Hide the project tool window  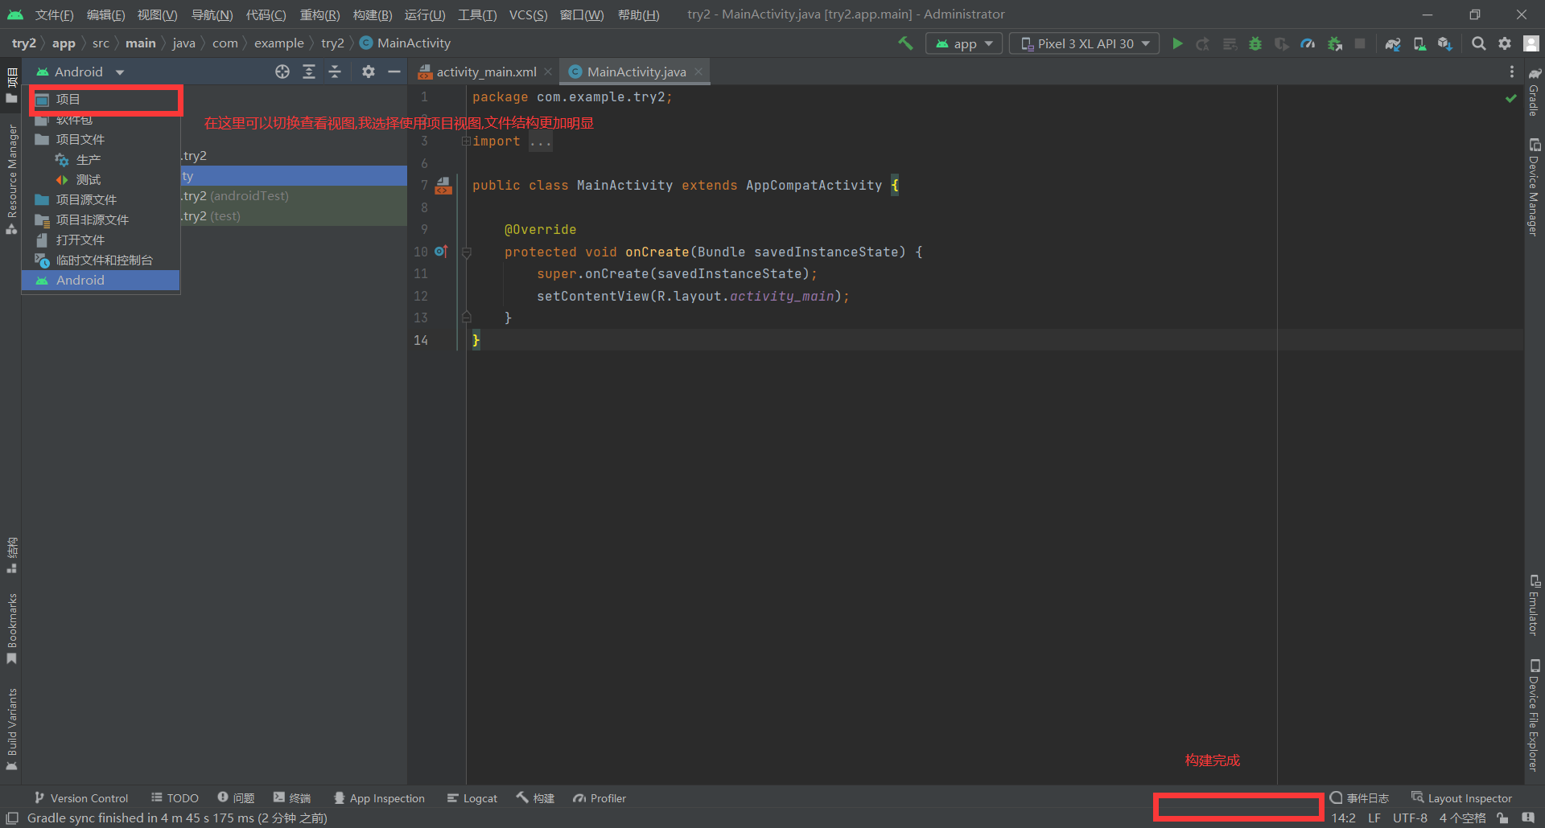[x=393, y=72]
